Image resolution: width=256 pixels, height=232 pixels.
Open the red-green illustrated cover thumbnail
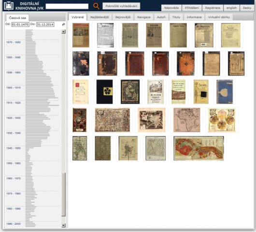80,120
